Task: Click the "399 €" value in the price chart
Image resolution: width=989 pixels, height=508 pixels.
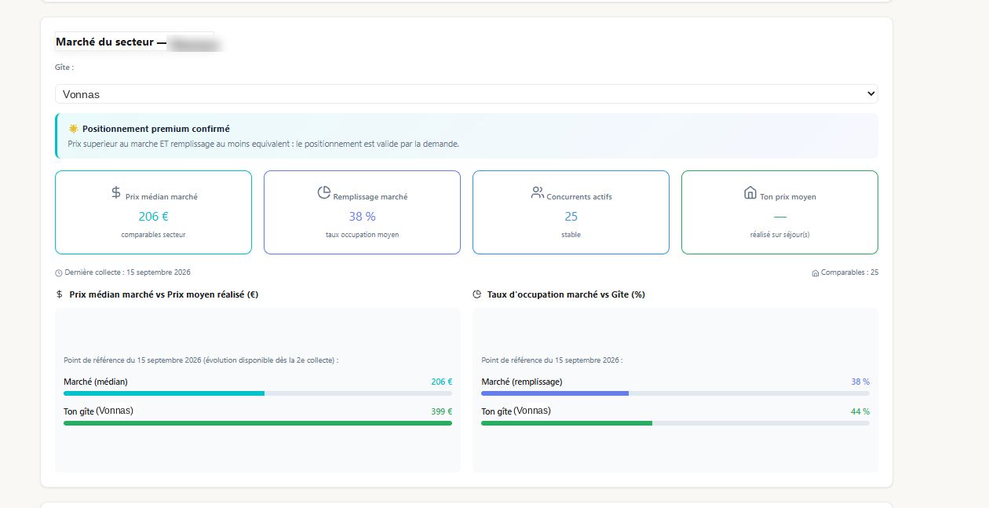Action: (442, 411)
